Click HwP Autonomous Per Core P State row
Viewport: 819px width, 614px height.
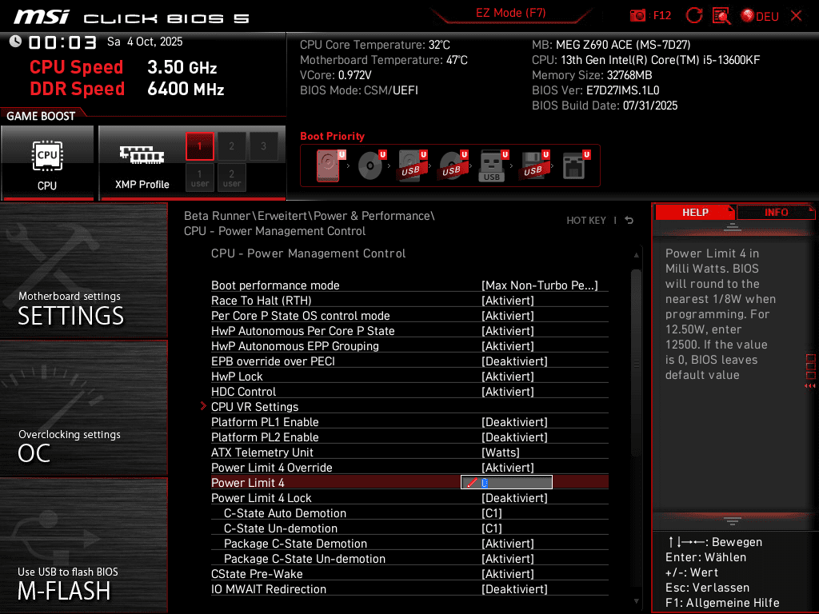(x=409, y=331)
